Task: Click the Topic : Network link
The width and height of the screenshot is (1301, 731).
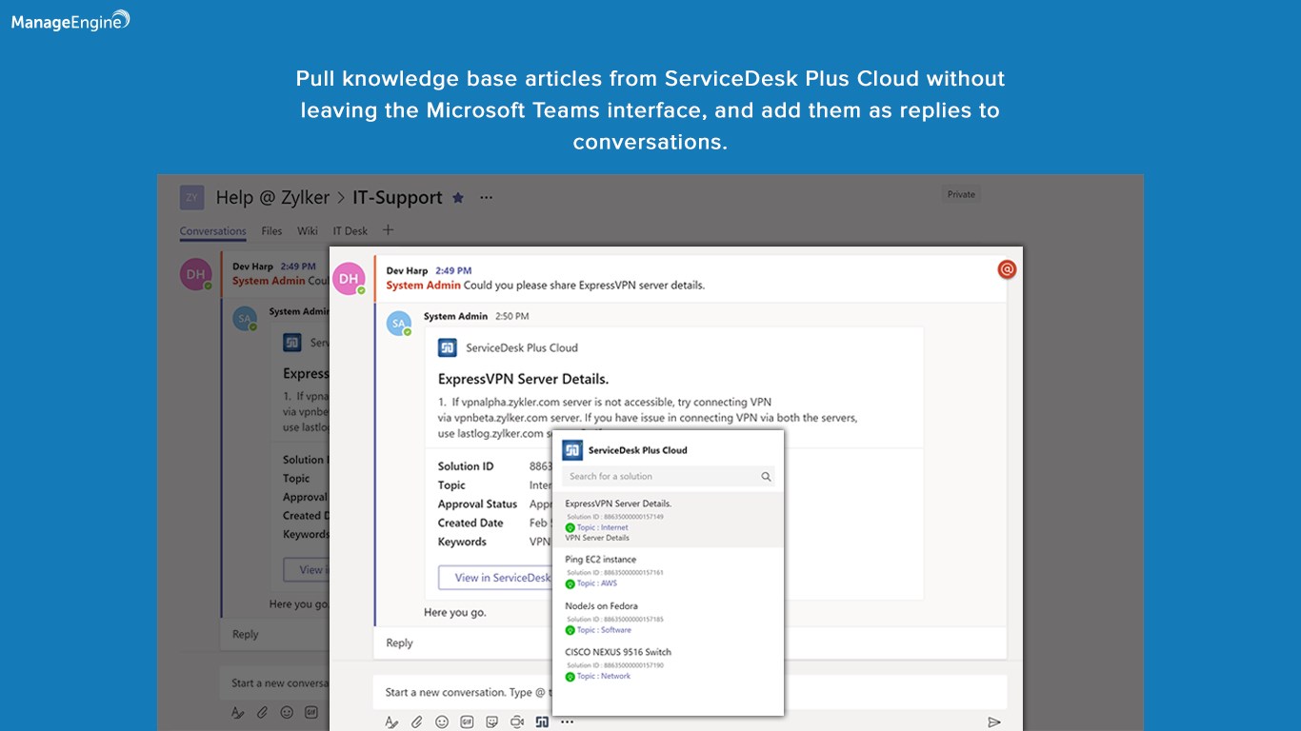Action: (x=604, y=676)
